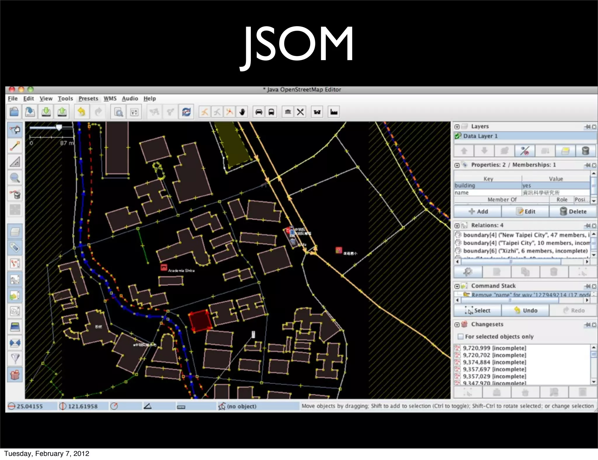The width and height of the screenshot is (598, 460).
Task: Enable For selected objects only checkbox
Action: coord(460,337)
